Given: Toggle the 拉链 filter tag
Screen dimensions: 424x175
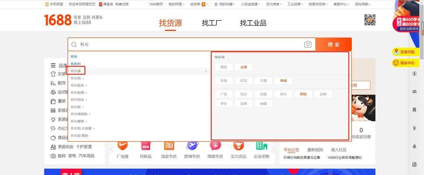Looking at the screenshot, I should 263,94.
